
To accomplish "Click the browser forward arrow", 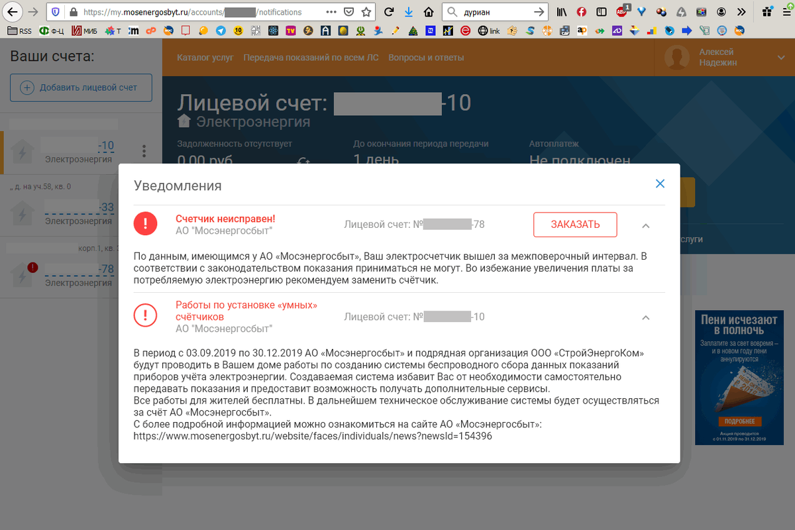I will (x=33, y=12).
